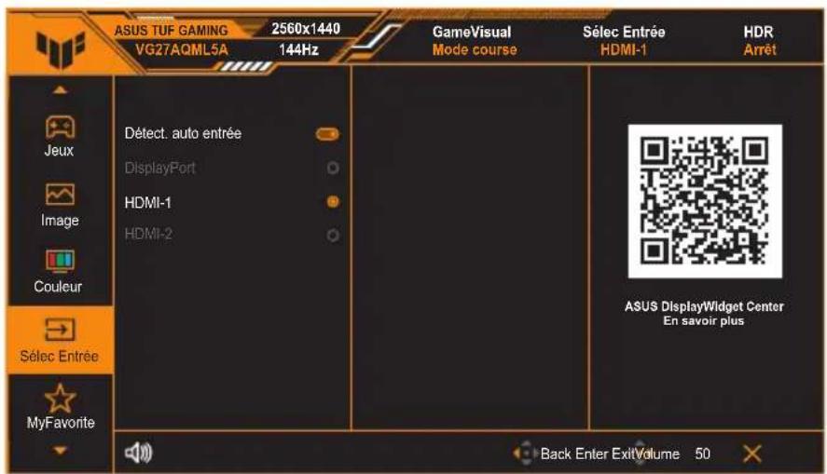Click the QR code image
Viewport: 827px width, 474px height.
(x=705, y=201)
